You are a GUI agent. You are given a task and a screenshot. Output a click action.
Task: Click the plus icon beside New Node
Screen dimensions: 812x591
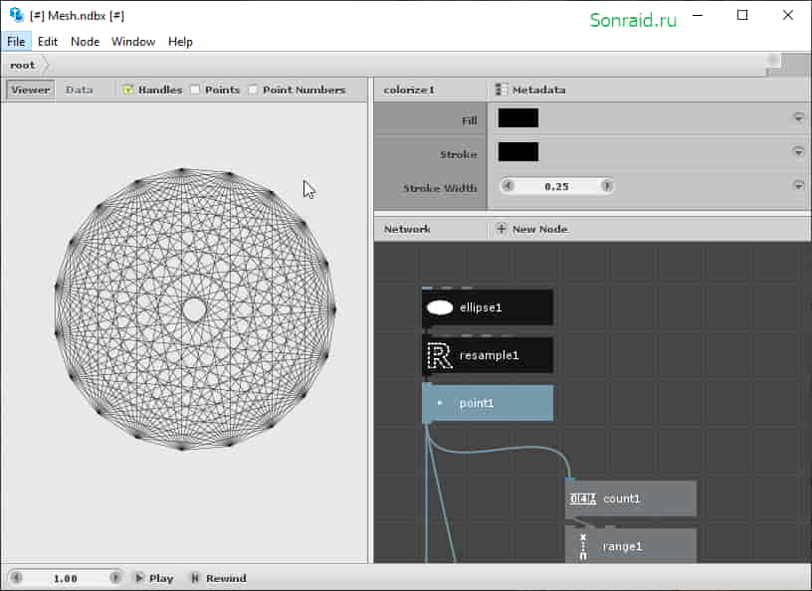pyautogui.click(x=501, y=229)
